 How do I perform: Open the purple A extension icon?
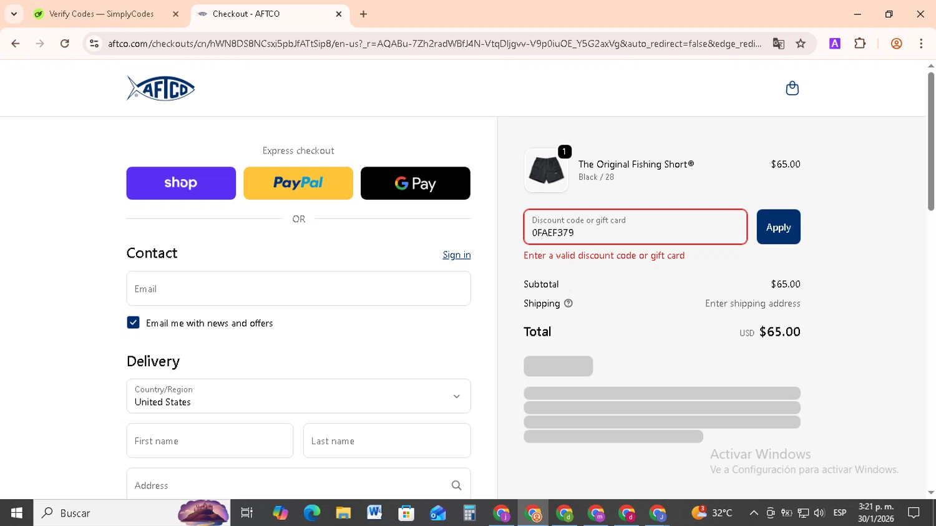click(834, 44)
